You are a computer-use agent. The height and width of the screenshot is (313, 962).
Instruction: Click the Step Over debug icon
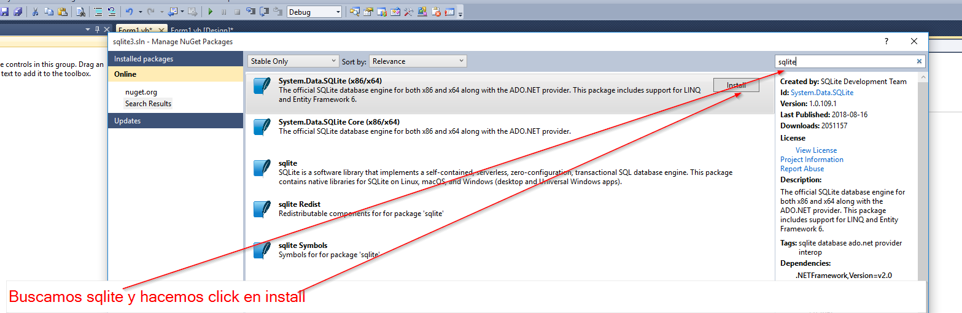coord(264,12)
